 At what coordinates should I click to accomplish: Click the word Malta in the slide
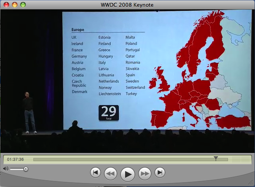[130, 37]
